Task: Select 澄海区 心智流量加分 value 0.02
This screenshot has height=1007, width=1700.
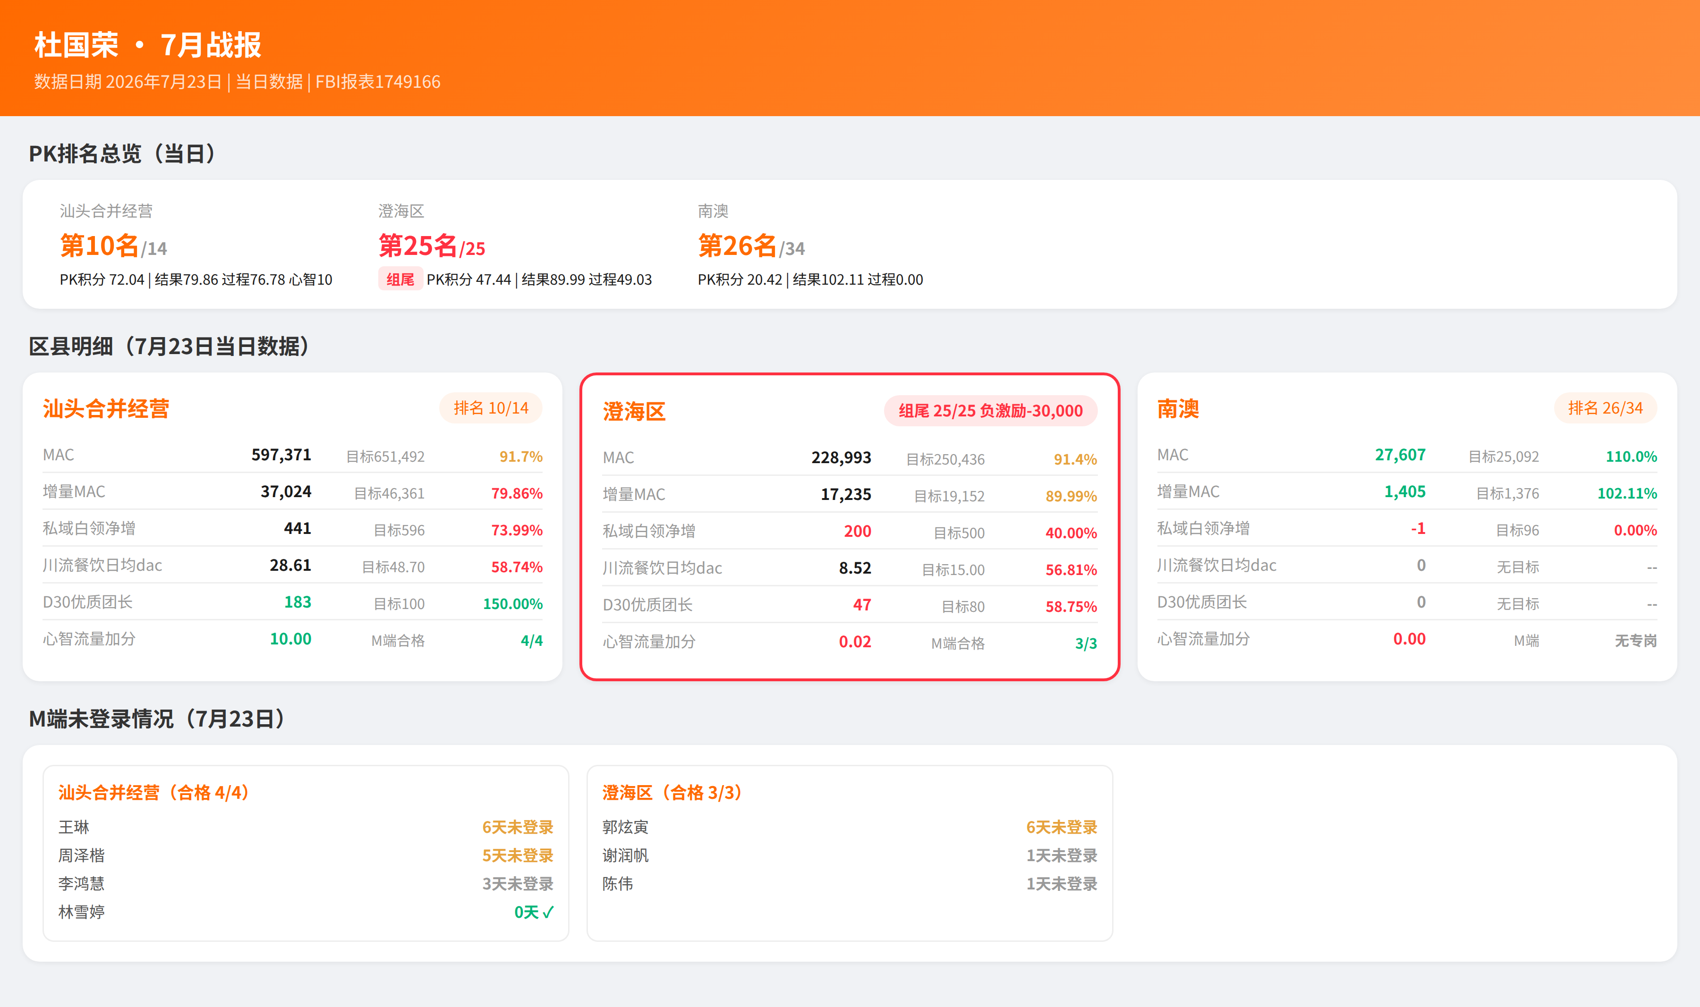Action: click(854, 641)
